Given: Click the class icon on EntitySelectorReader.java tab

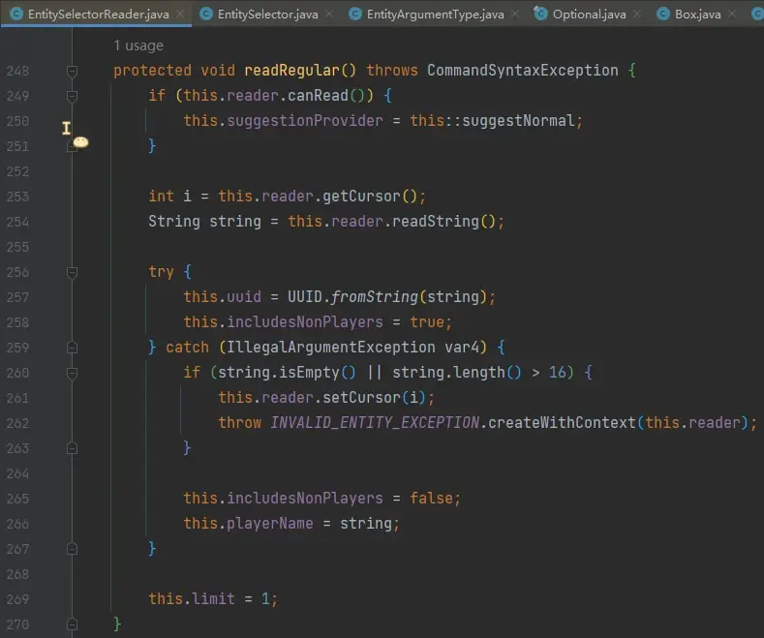Looking at the screenshot, I should click(x=16, y=14).
